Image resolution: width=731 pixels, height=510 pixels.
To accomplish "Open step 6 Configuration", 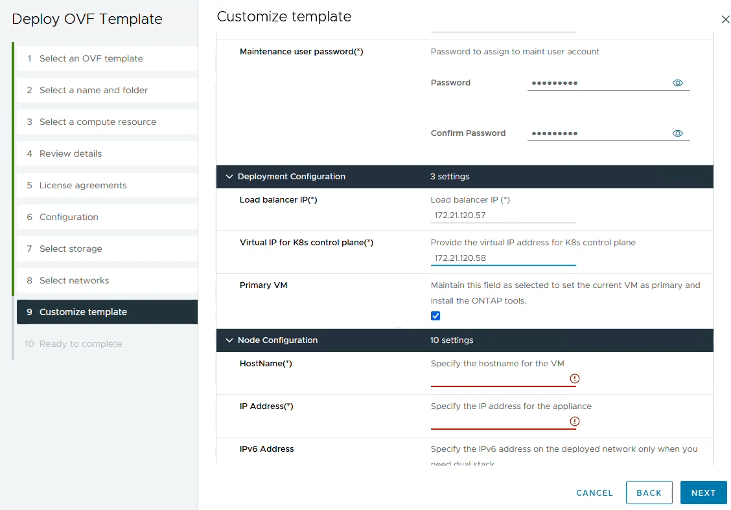I will [69, 217].
